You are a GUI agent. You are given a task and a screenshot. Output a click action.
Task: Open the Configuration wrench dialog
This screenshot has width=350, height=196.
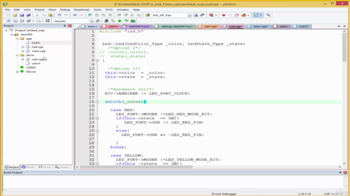269,15
